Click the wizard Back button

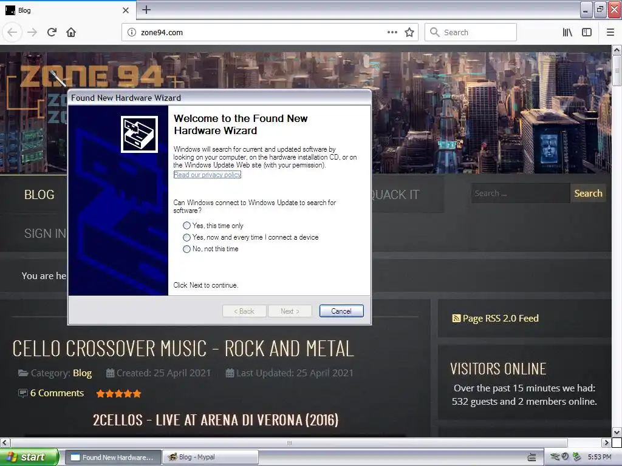[244, 311]
